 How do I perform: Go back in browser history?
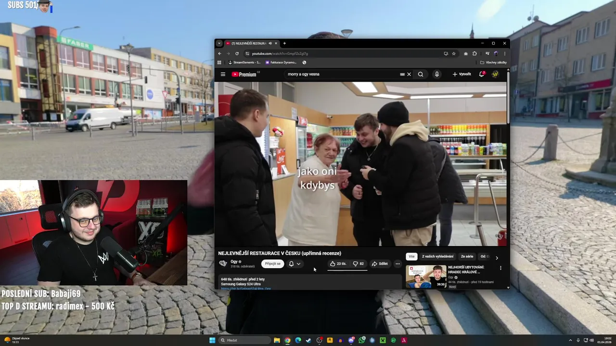point(220,54)
